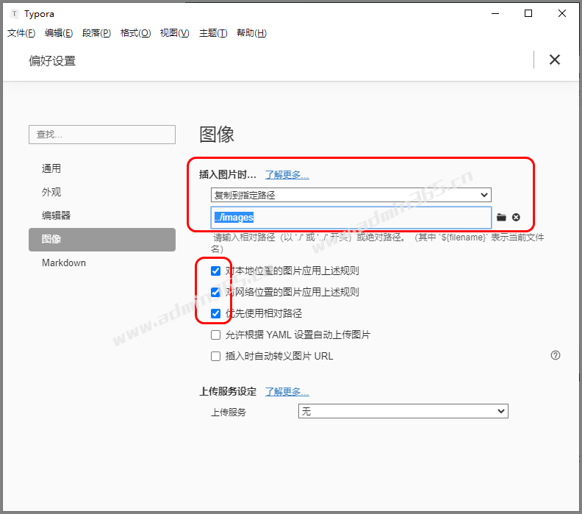
Task: Click the clear path circle-x icon
Action: point(516,217)
